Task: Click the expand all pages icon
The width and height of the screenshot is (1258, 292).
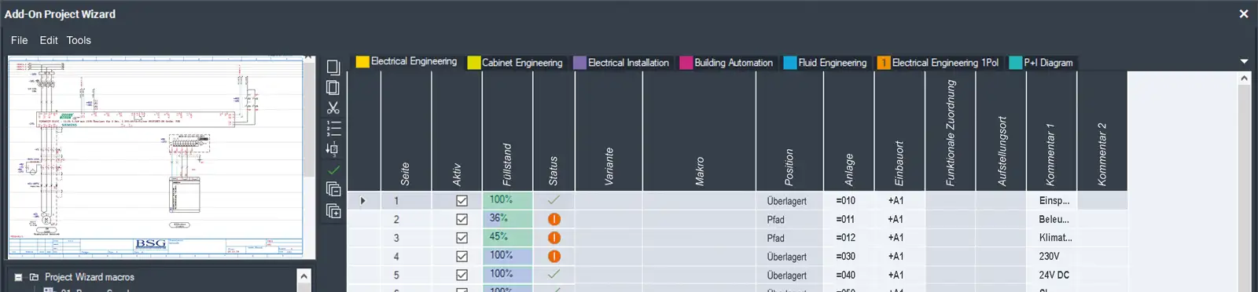Action: pos(333,210)
